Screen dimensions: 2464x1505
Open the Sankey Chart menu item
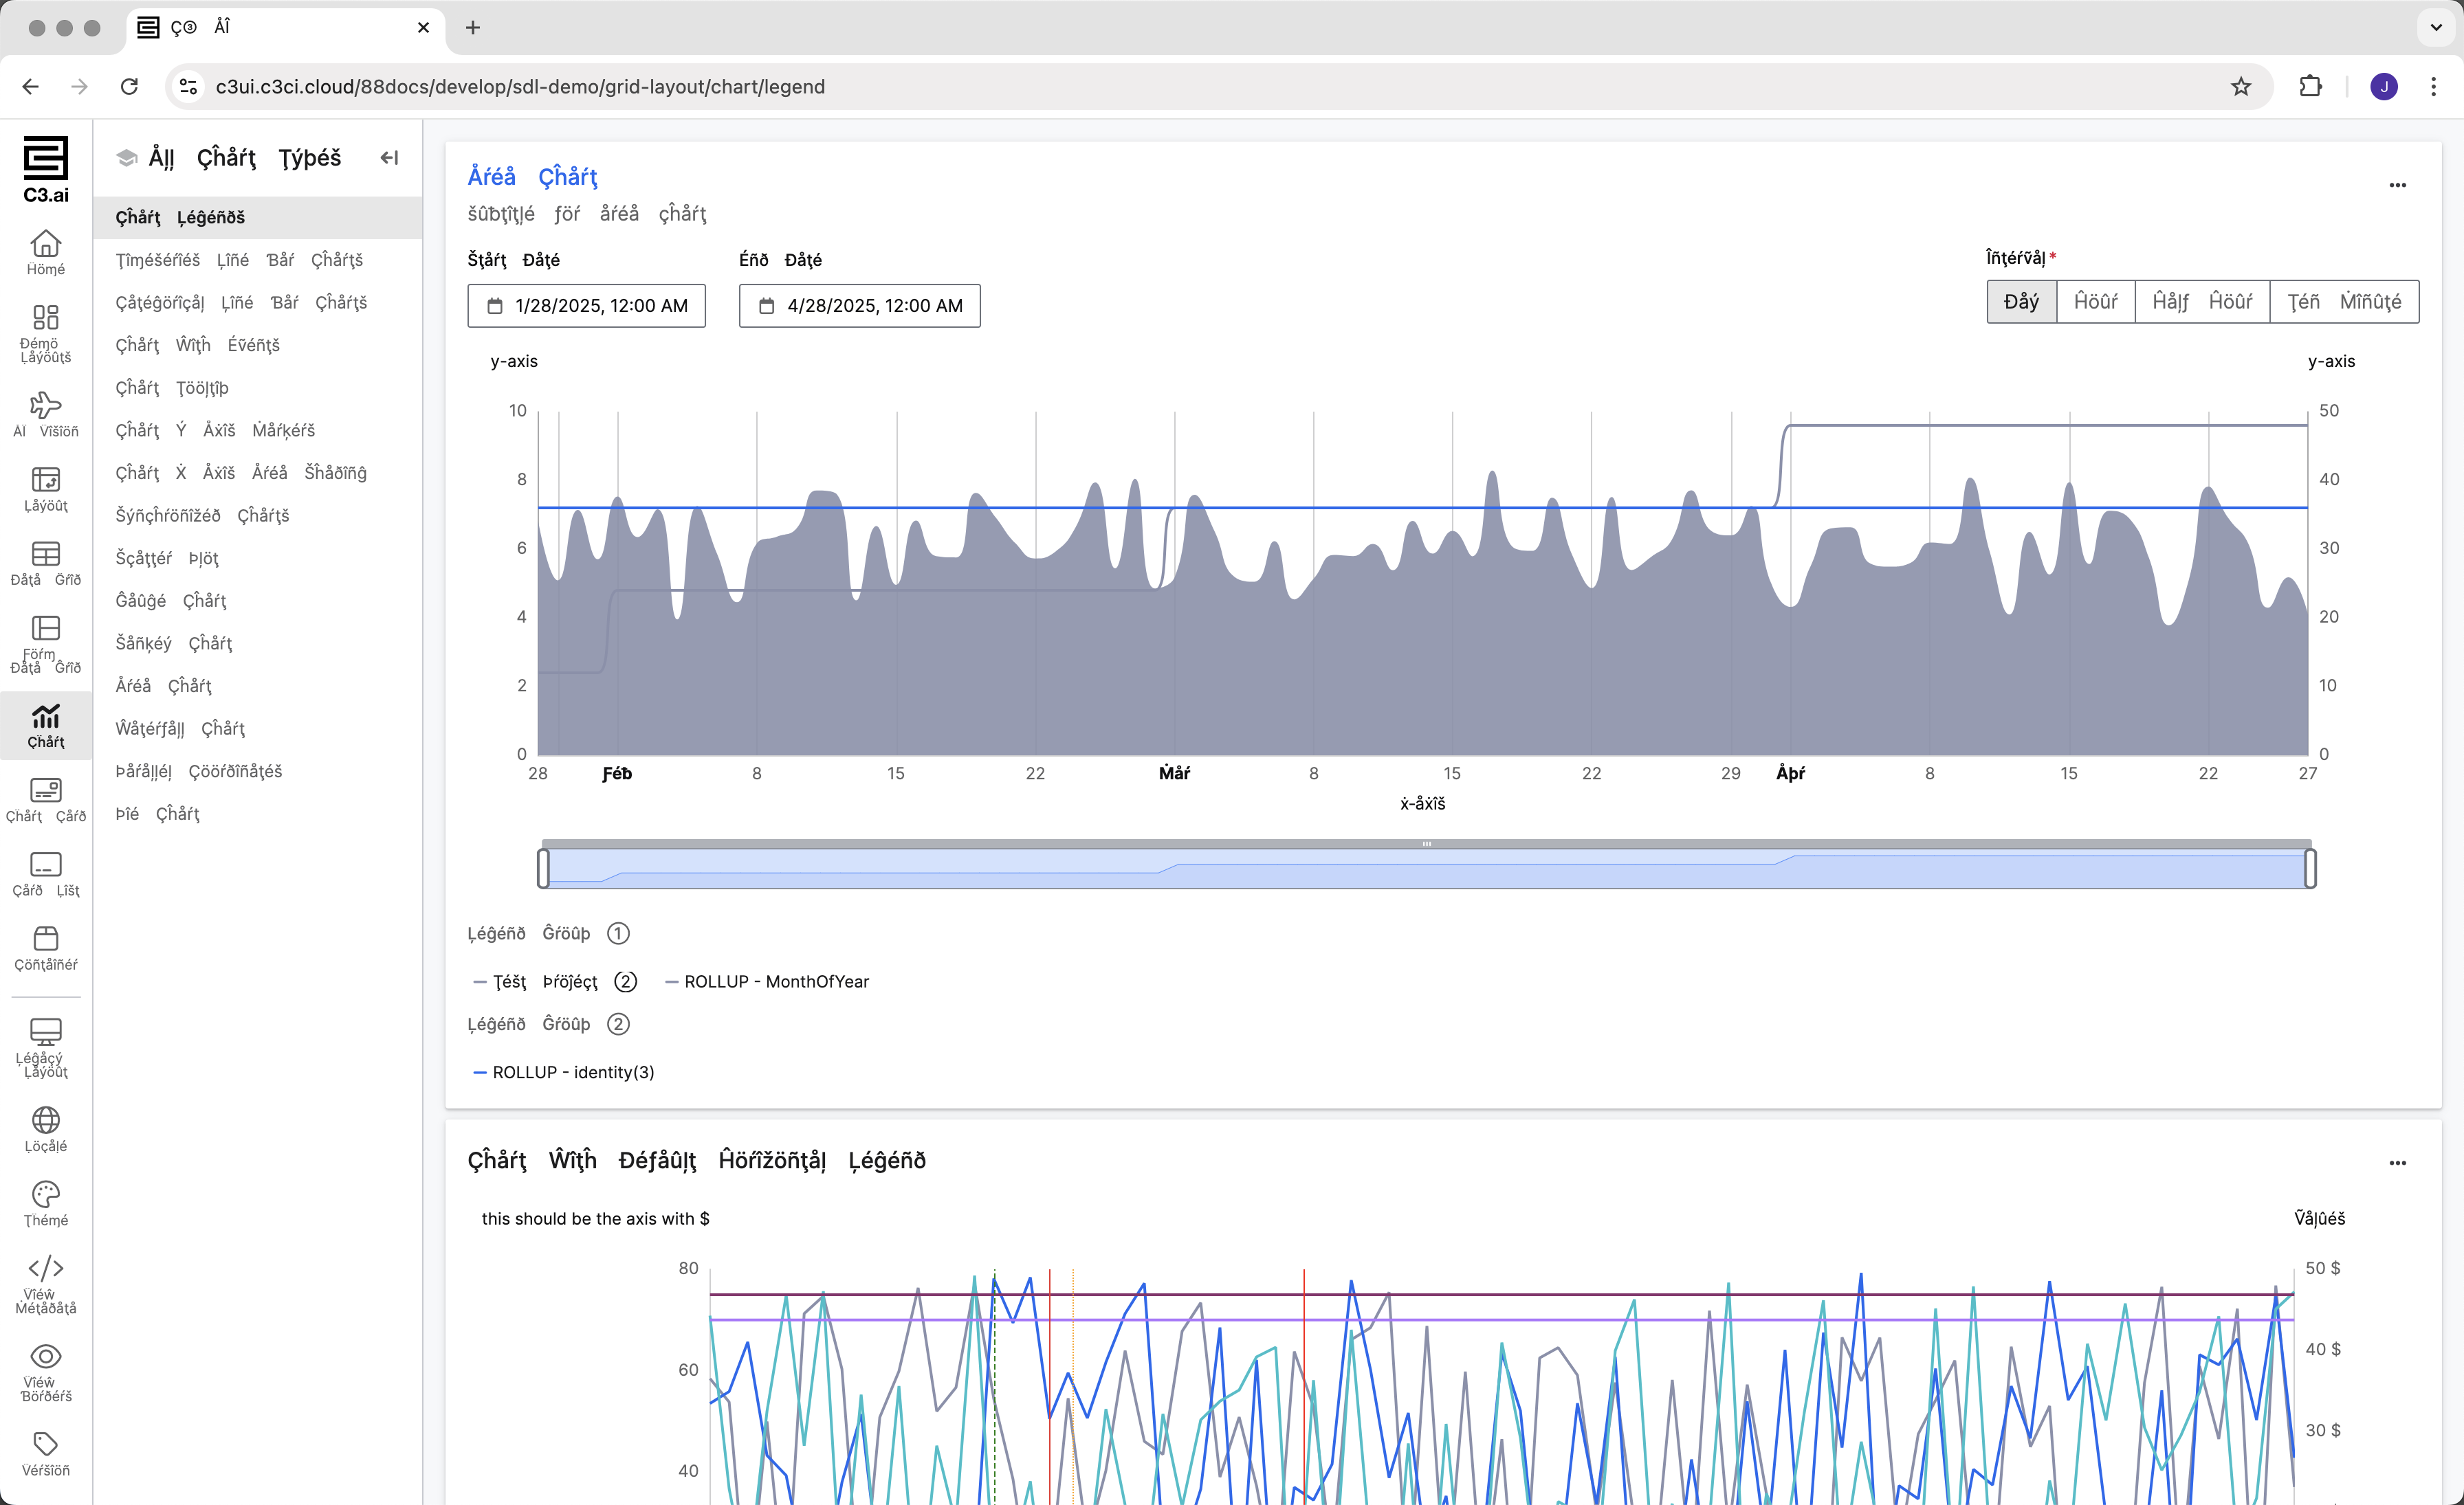pos(174,643)
